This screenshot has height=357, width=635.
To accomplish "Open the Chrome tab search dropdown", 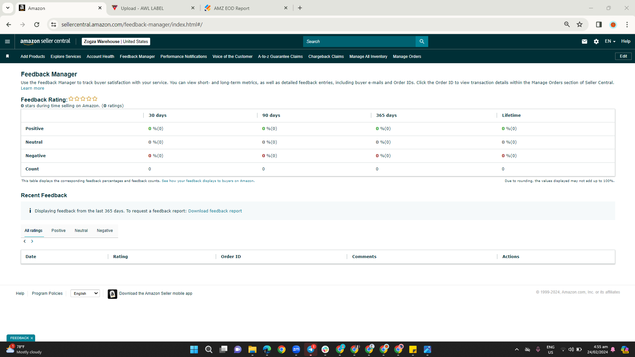I will click(x=8, y=8).
